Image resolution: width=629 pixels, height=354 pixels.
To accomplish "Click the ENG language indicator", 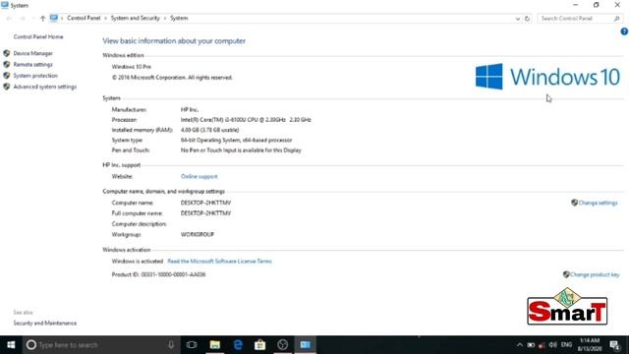I will [x=566, y=345].
